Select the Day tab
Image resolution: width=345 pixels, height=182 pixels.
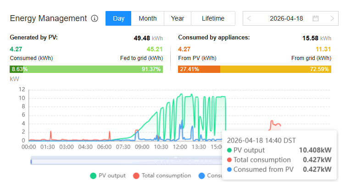tap(118, 18)
